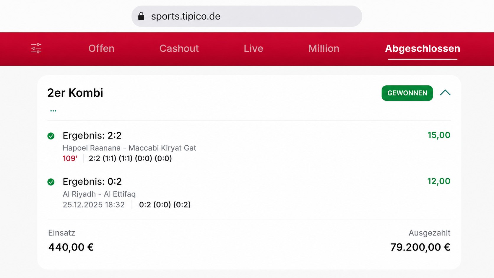Click the sports.tipico.de address field
The image size is (494, 278).
pyautogui.click(x=247, y=16)
